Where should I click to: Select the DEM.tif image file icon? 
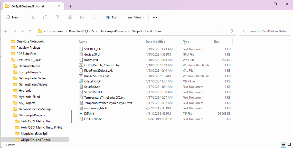point(81,113)
